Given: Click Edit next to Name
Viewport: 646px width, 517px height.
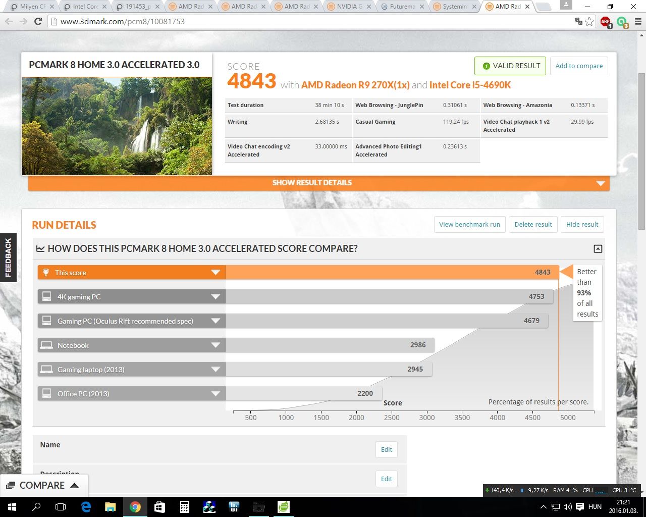Looking at the screenshot, I should point(387,450).
